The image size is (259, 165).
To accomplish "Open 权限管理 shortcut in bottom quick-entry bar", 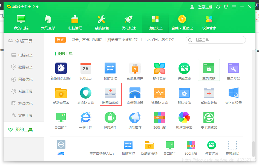I will pyautogui.click(x=128, y=148).
